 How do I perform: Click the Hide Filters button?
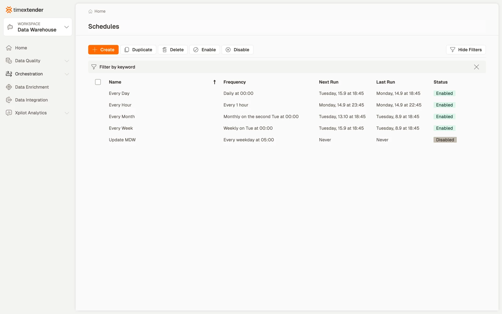click(466, 50)
